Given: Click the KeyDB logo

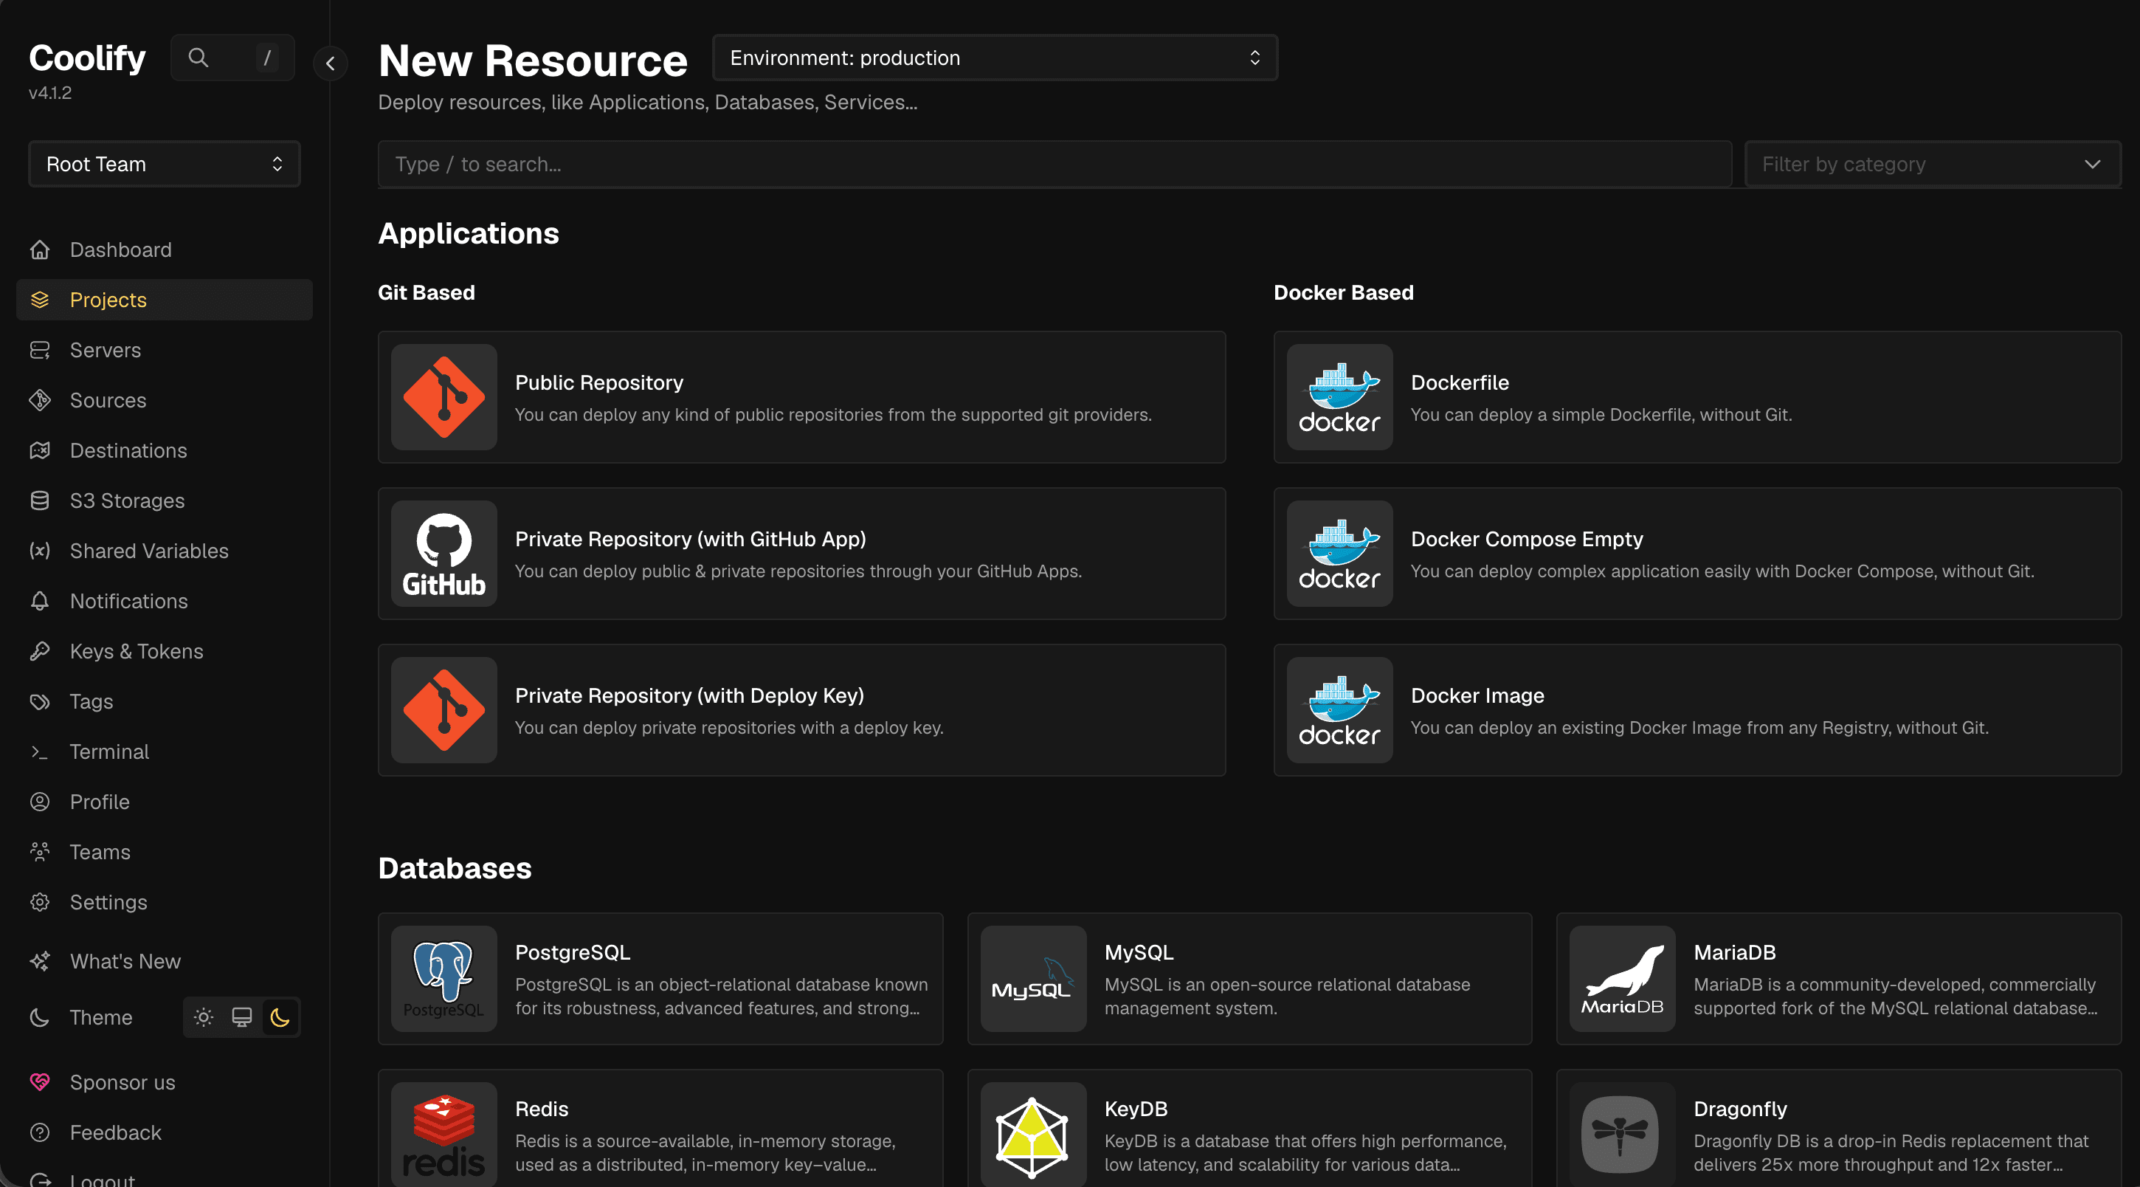Looking at the screenshot, I should tap(1032, 1135).
